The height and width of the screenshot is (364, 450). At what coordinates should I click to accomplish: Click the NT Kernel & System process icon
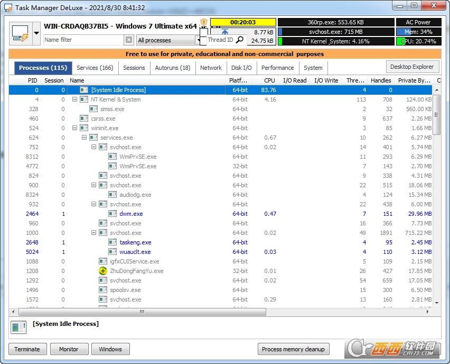tap(84, 99)
